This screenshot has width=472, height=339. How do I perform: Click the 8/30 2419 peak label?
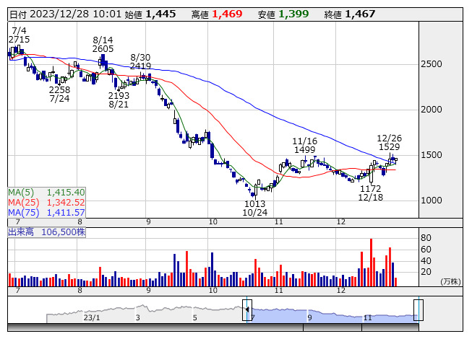point(140,61)
